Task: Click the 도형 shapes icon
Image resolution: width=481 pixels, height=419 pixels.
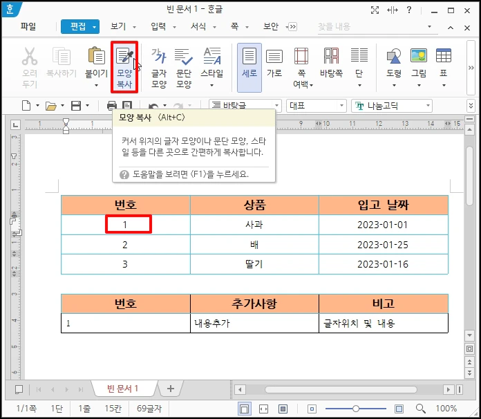Action: point(393,56)
